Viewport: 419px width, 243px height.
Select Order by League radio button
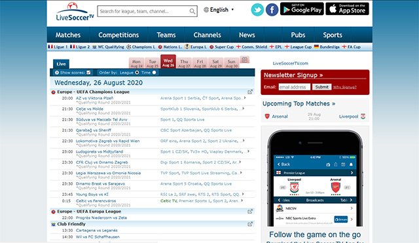point(137,73)
